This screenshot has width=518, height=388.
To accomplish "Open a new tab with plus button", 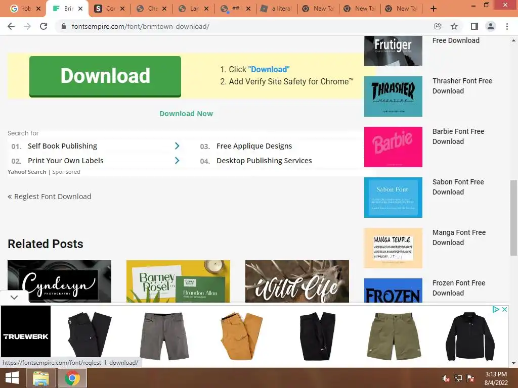I will tap(434, 9).
